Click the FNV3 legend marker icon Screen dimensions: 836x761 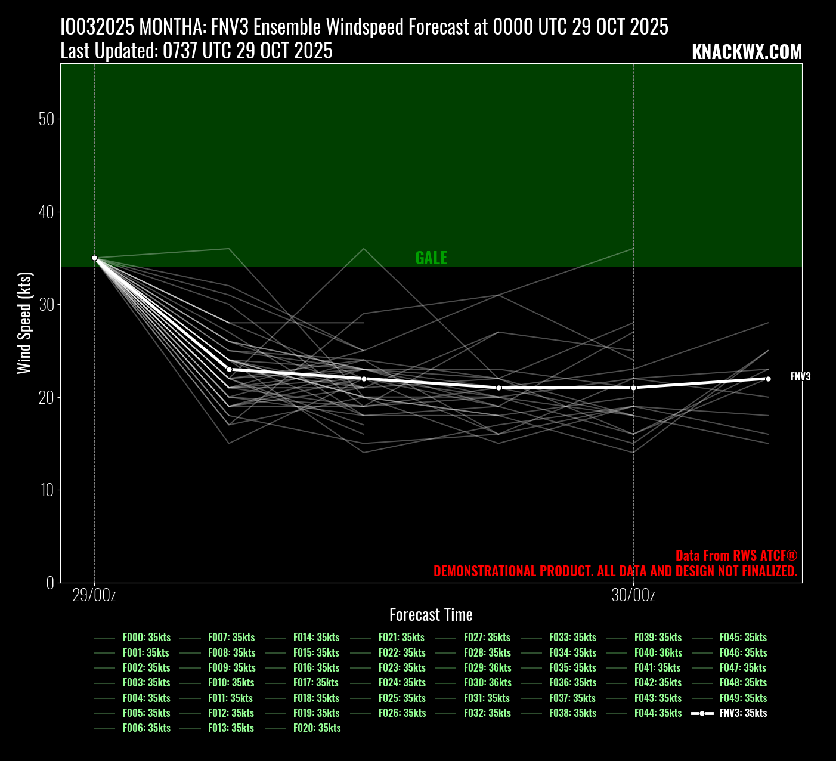coord(702,713)
